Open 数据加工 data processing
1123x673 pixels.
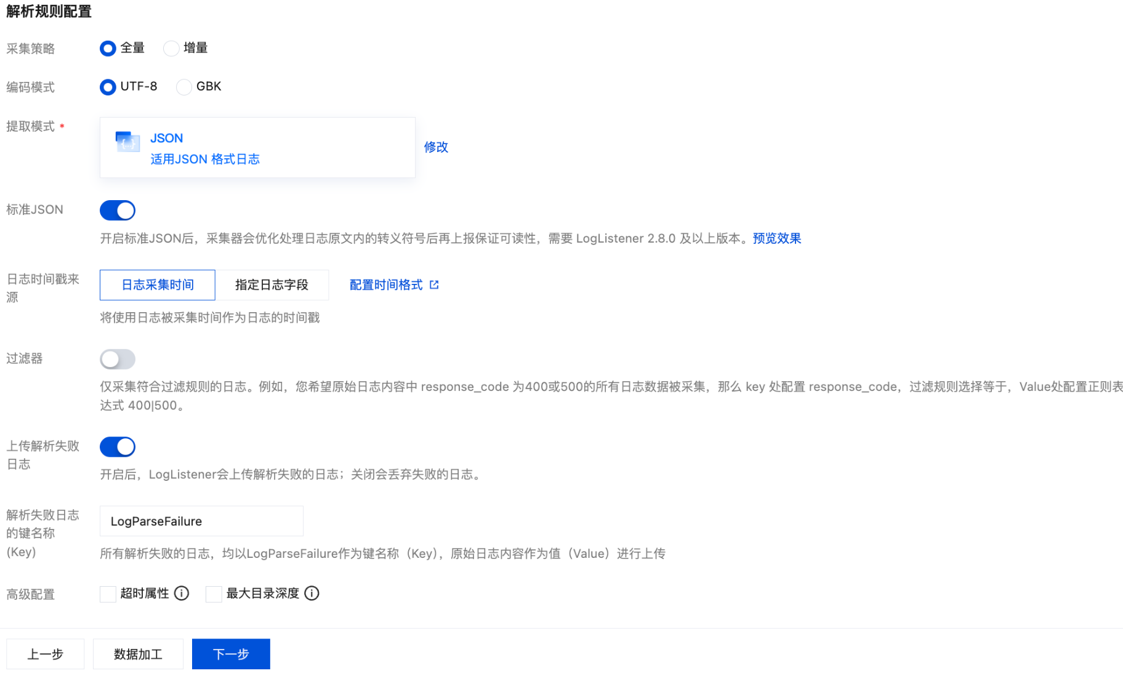click(138, 654)
